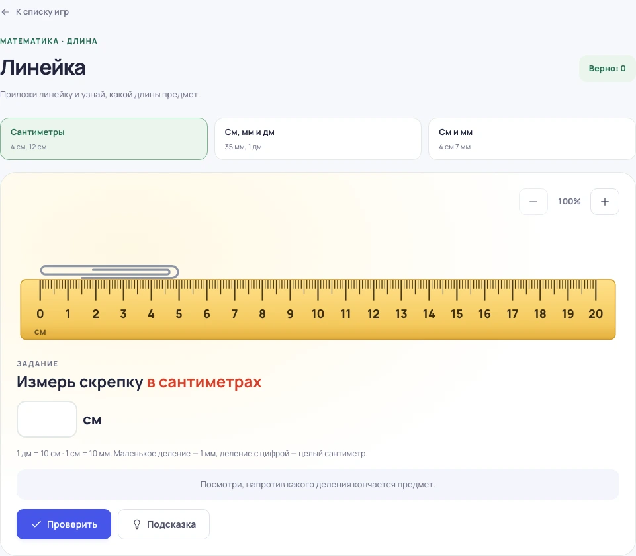Click the ruler's 10 cm mark number
Screen dimensions: 636x556
click(x=318, y=314)
